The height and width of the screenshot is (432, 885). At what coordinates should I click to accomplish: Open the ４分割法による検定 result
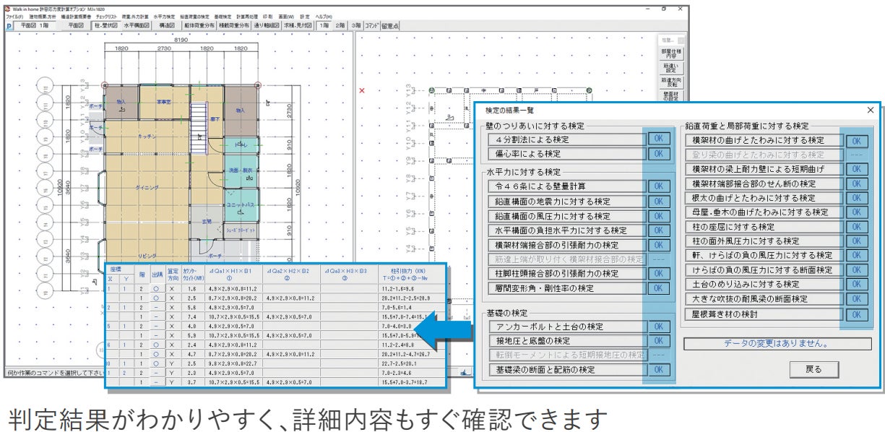(x=566, y=139)
